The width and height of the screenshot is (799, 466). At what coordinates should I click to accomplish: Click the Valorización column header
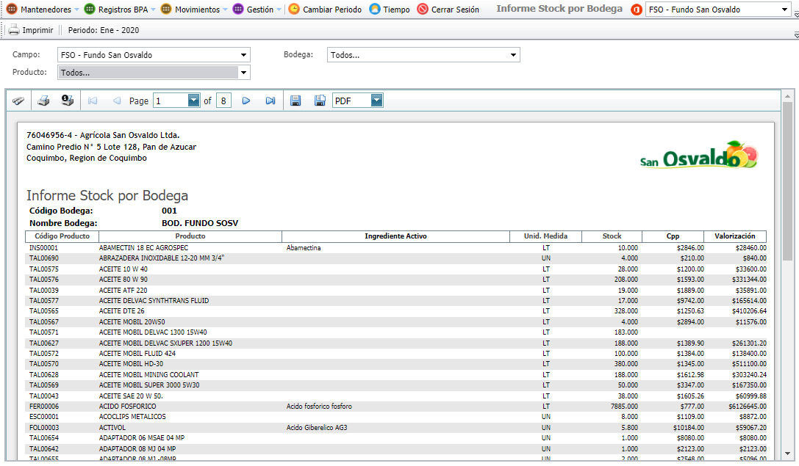click(735, 236)
